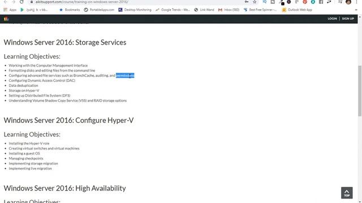The height and width of the screenshot is (203, 362).
Task: Show more bookmarks with the double chevron
Action: pyautogui.click(x=356, y=10)
